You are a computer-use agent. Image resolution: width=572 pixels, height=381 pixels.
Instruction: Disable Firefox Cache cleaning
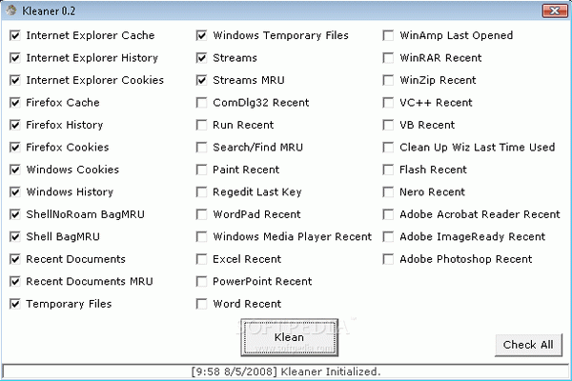coord(15,103)
